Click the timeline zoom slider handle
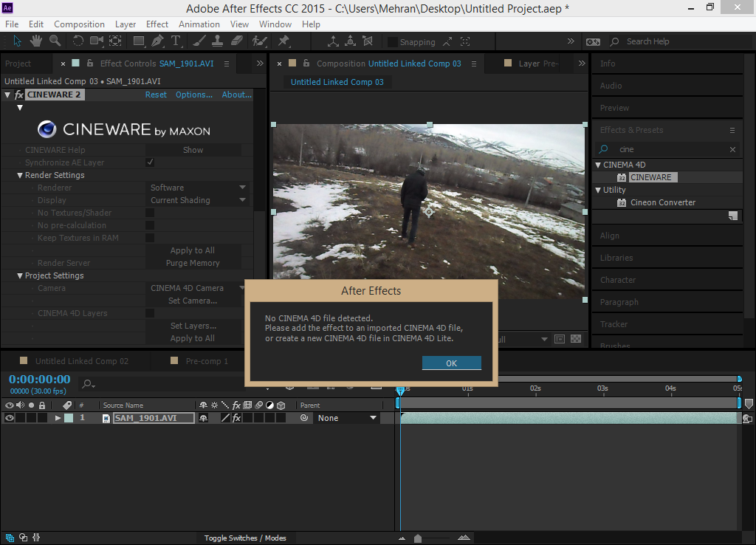The width and height of the screenshot is (756, 545). [x=418, y=538]
